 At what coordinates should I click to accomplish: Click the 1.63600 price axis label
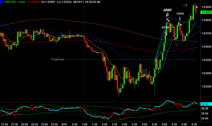pos(206,47)
